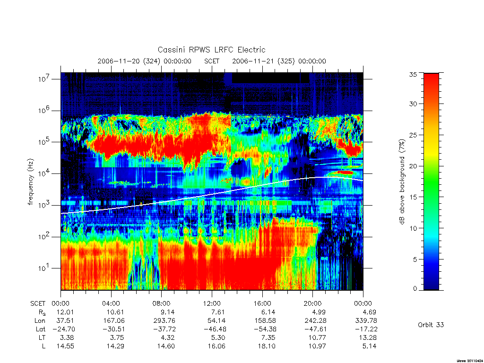Click time tick label '12:00'
Viewport: 484px width, 363px height.
[212, 303]
